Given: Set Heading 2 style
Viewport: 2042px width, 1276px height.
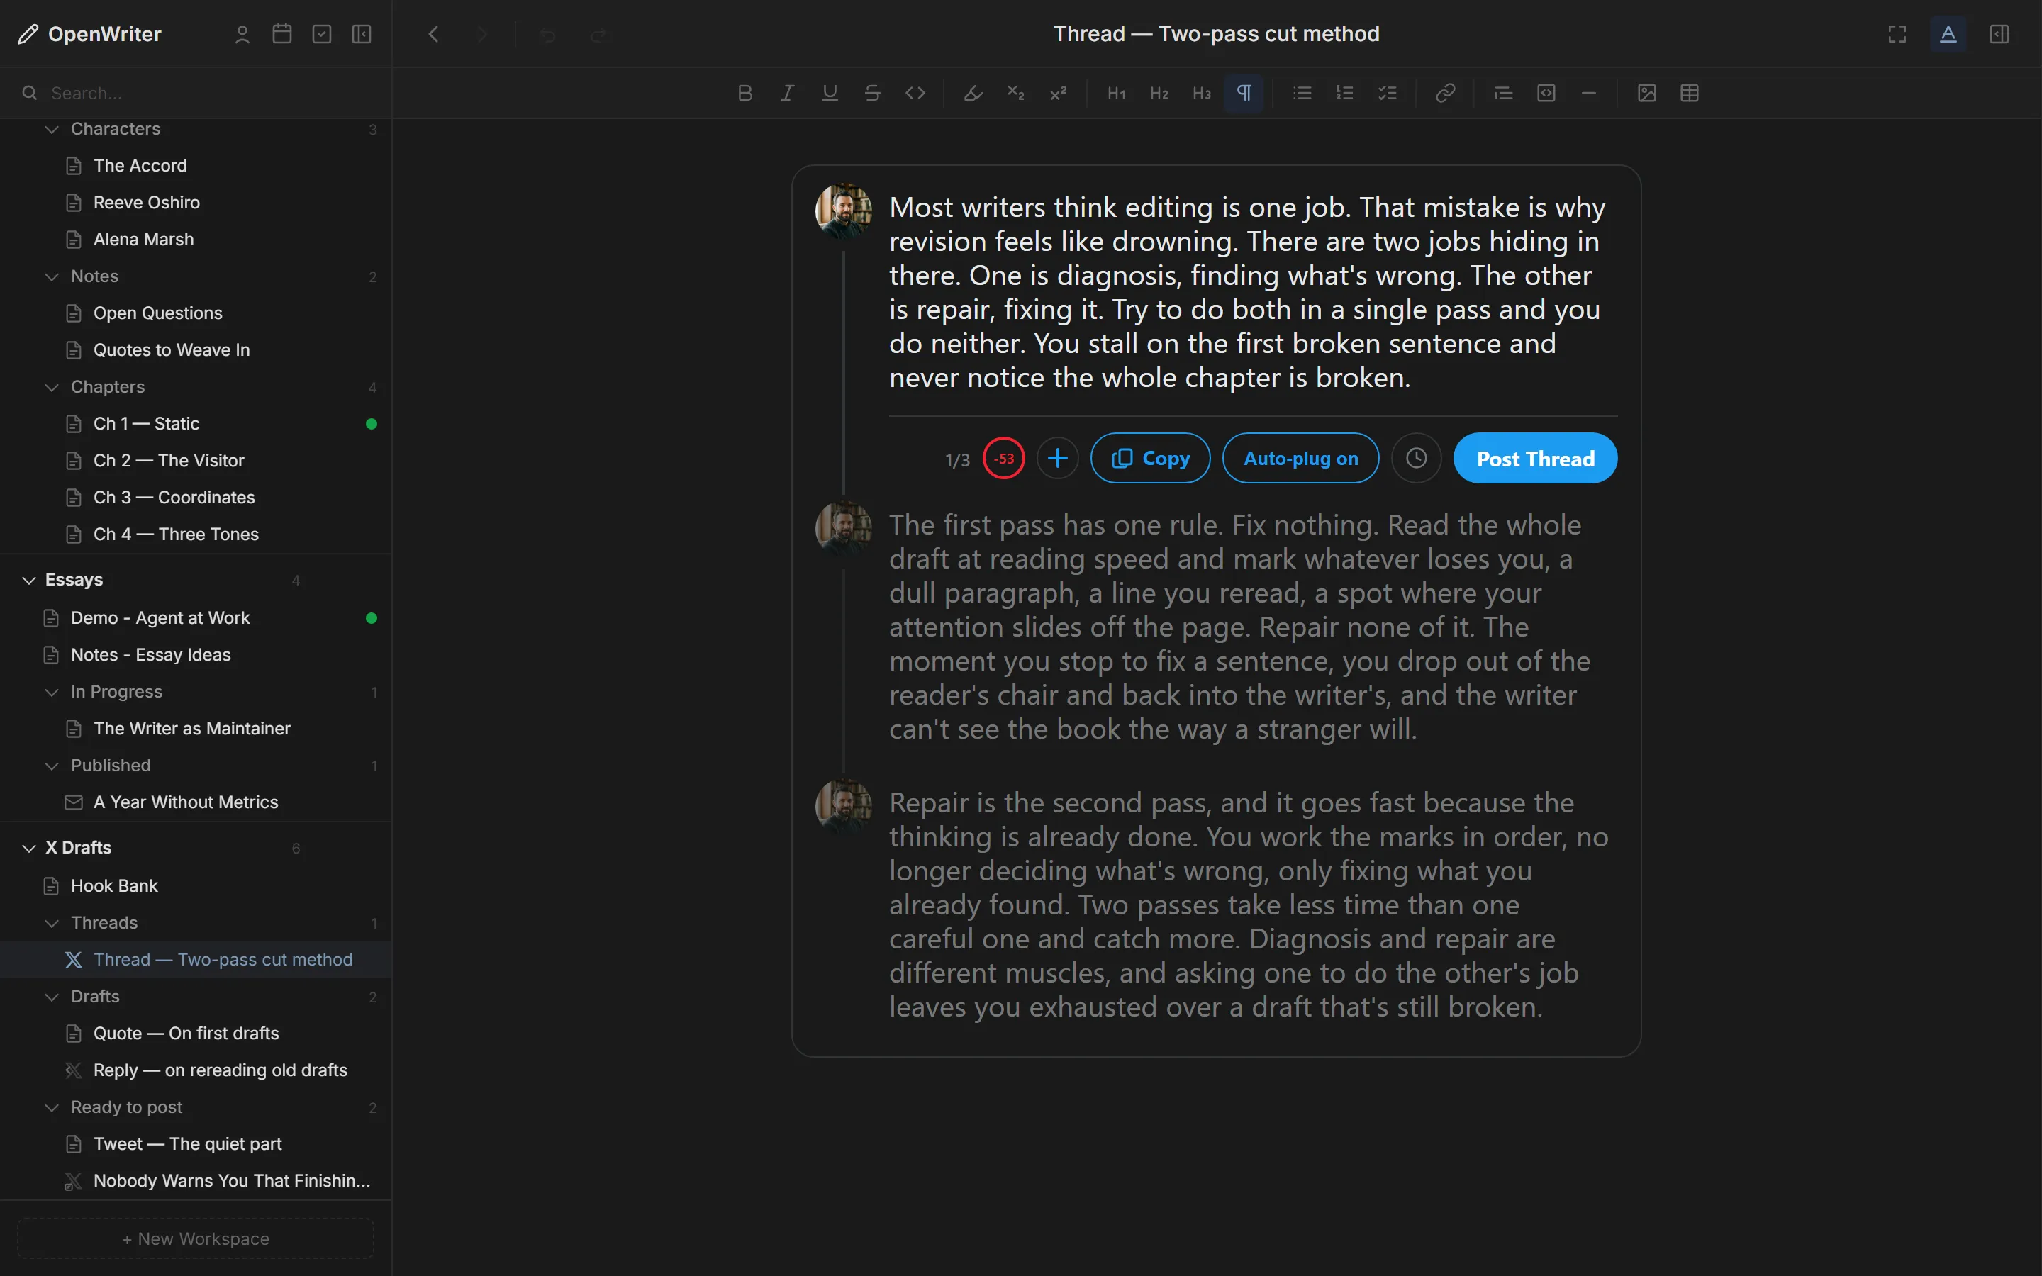Looking at the screenshot, I should (1159, 93).
